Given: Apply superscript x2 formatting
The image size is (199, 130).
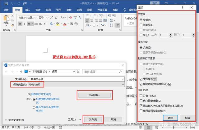Looking at the screenshot, I should (45, 24).
